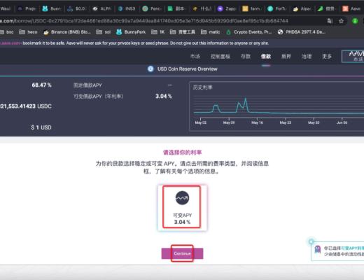Click the 可变APY利率 link in notification
The width and height of the screenshot is (364, 280).
(352, 248)
